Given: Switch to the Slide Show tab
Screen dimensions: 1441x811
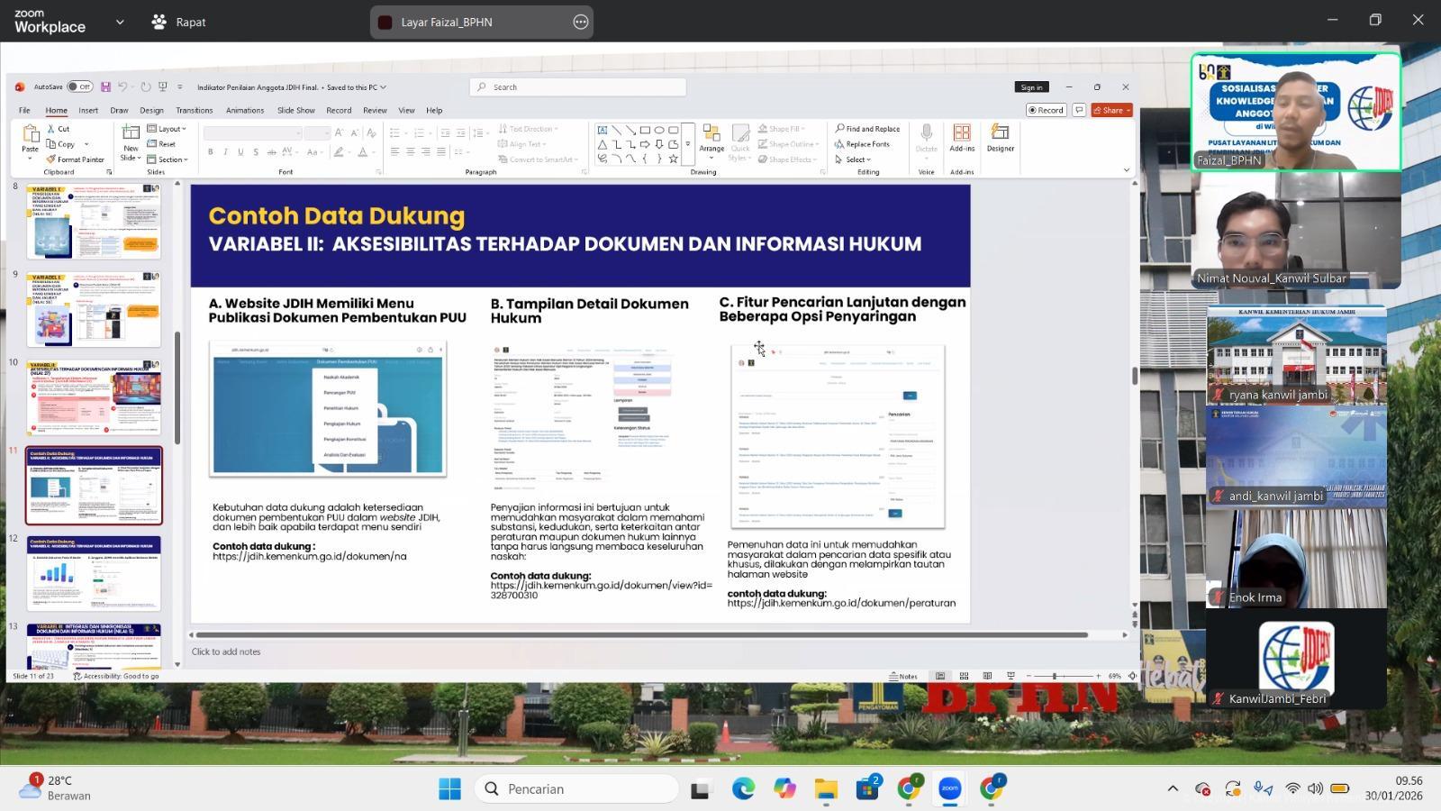Looking at the screenshot, I should 295,110.
